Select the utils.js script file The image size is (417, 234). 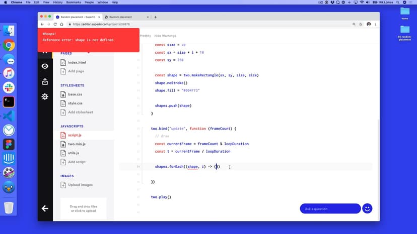(x=74, y=153)
